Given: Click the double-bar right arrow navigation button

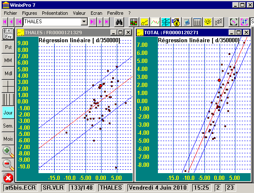Looking at the screenshot, I should [93, 22].
